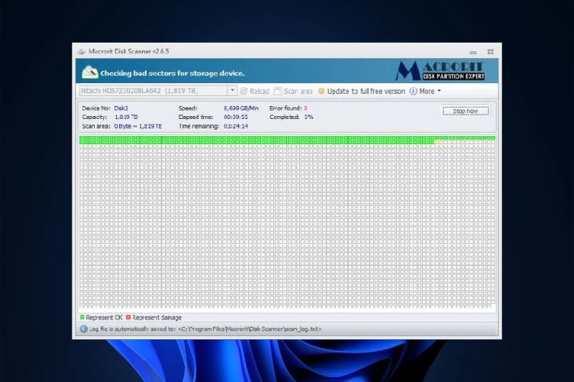Click the yellow currently-scanning block
The image size is (574, 382).
(x=437, y=142)
